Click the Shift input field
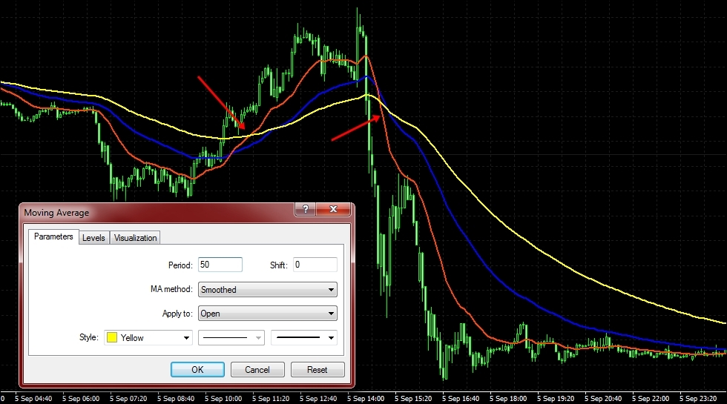Screen dimensions: 727x404 pyautogui.click(x=315, y=265)
